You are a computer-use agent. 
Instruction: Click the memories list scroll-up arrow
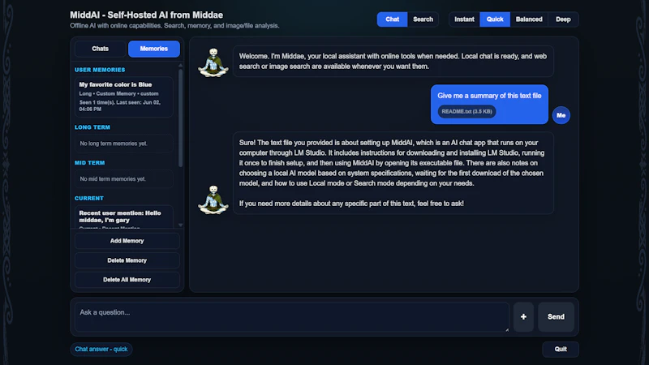click(x=180, y=66)
